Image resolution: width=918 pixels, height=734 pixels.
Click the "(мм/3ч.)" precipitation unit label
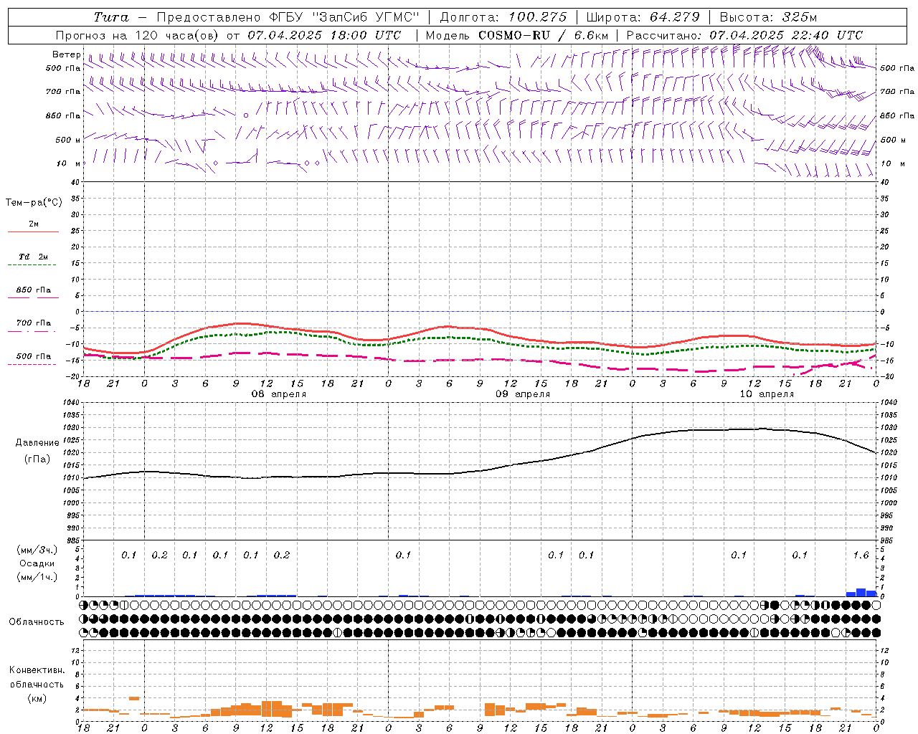pyautogui.click(x=37, y=550)
